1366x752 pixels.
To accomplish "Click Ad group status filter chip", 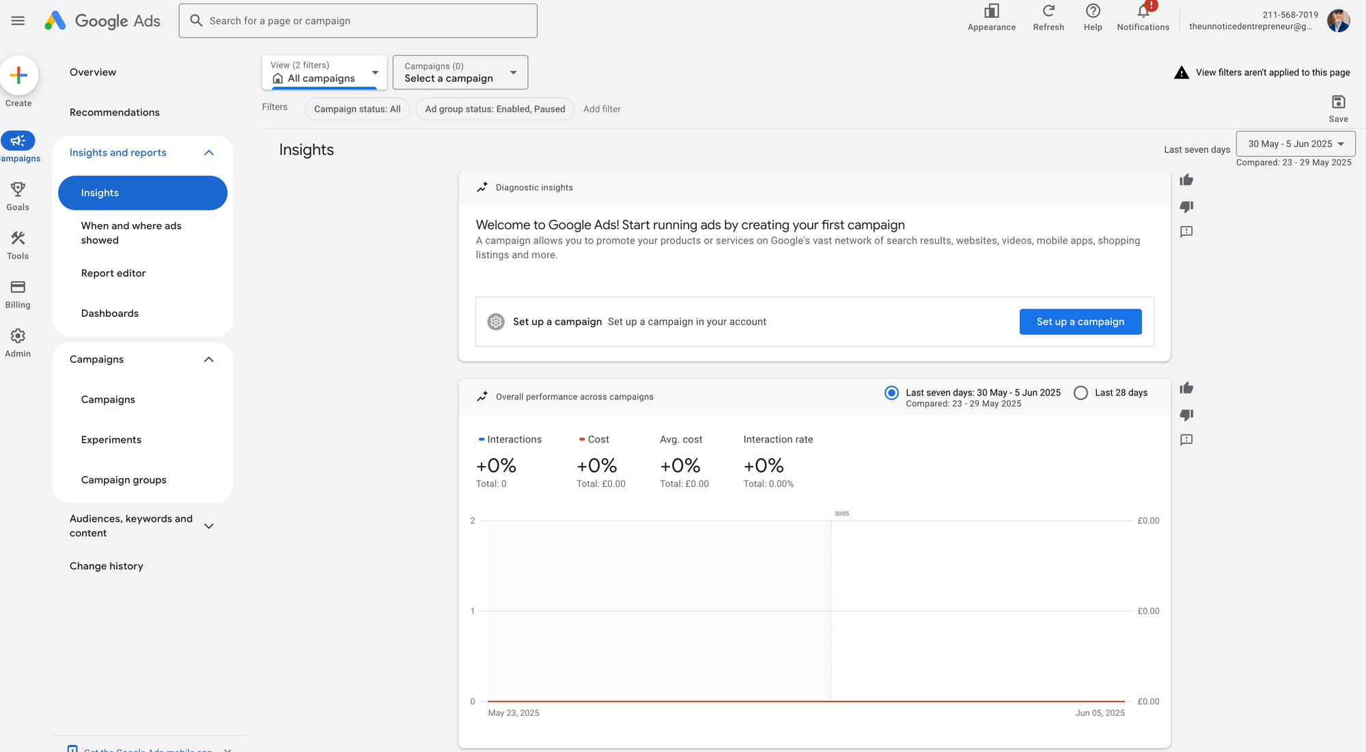I will tap(495, 109).
